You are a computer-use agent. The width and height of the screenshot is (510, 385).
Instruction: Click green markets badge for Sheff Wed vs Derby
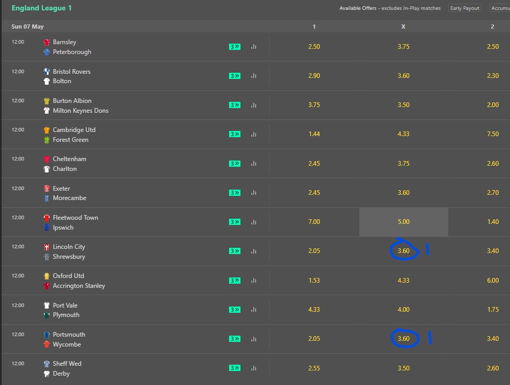point(235,368)
